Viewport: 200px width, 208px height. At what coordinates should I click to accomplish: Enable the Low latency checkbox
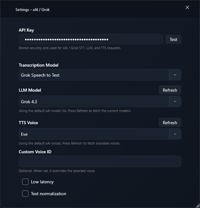25,182
